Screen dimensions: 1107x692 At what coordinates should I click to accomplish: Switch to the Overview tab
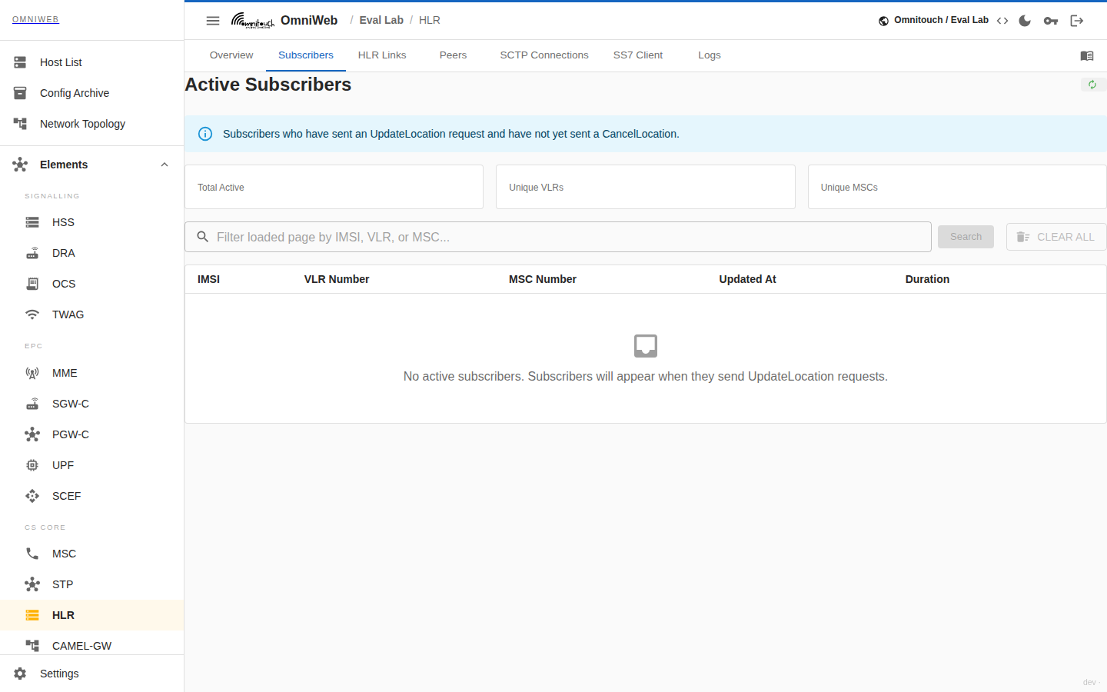(231, 55)
